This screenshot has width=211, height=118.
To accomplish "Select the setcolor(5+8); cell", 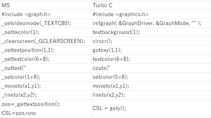I will click(x=151, y=77).
